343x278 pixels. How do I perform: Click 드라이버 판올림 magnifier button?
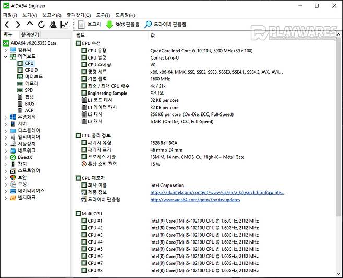(x=165, y=25)
